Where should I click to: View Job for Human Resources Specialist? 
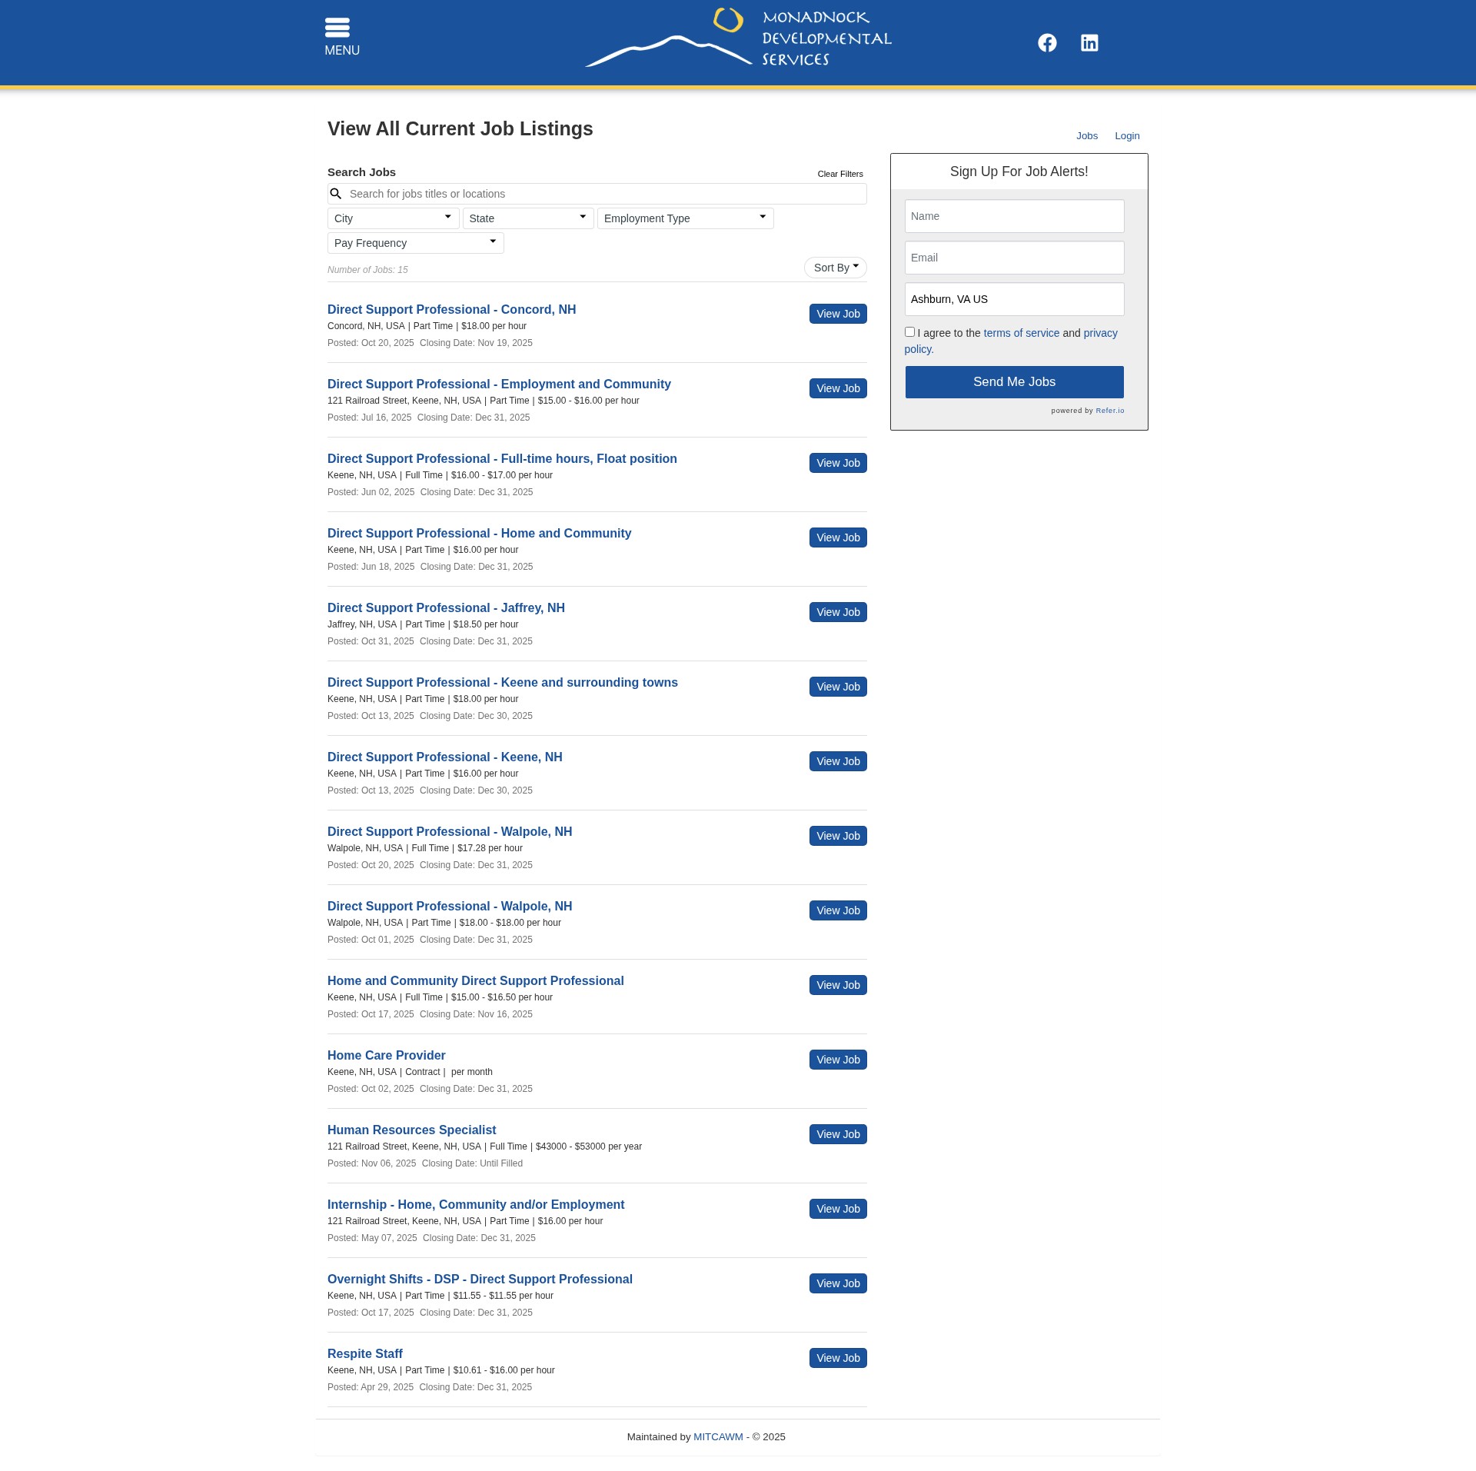838,1134
